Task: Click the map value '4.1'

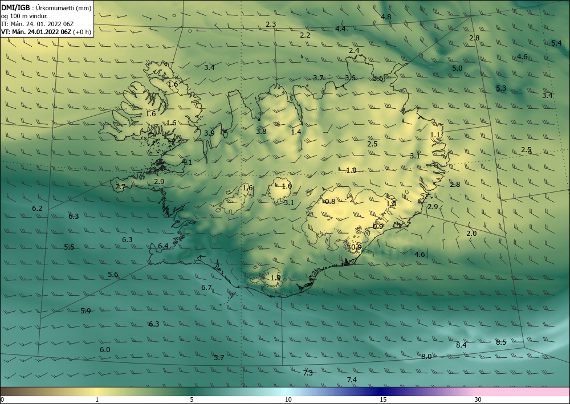Action: [187, 162]
